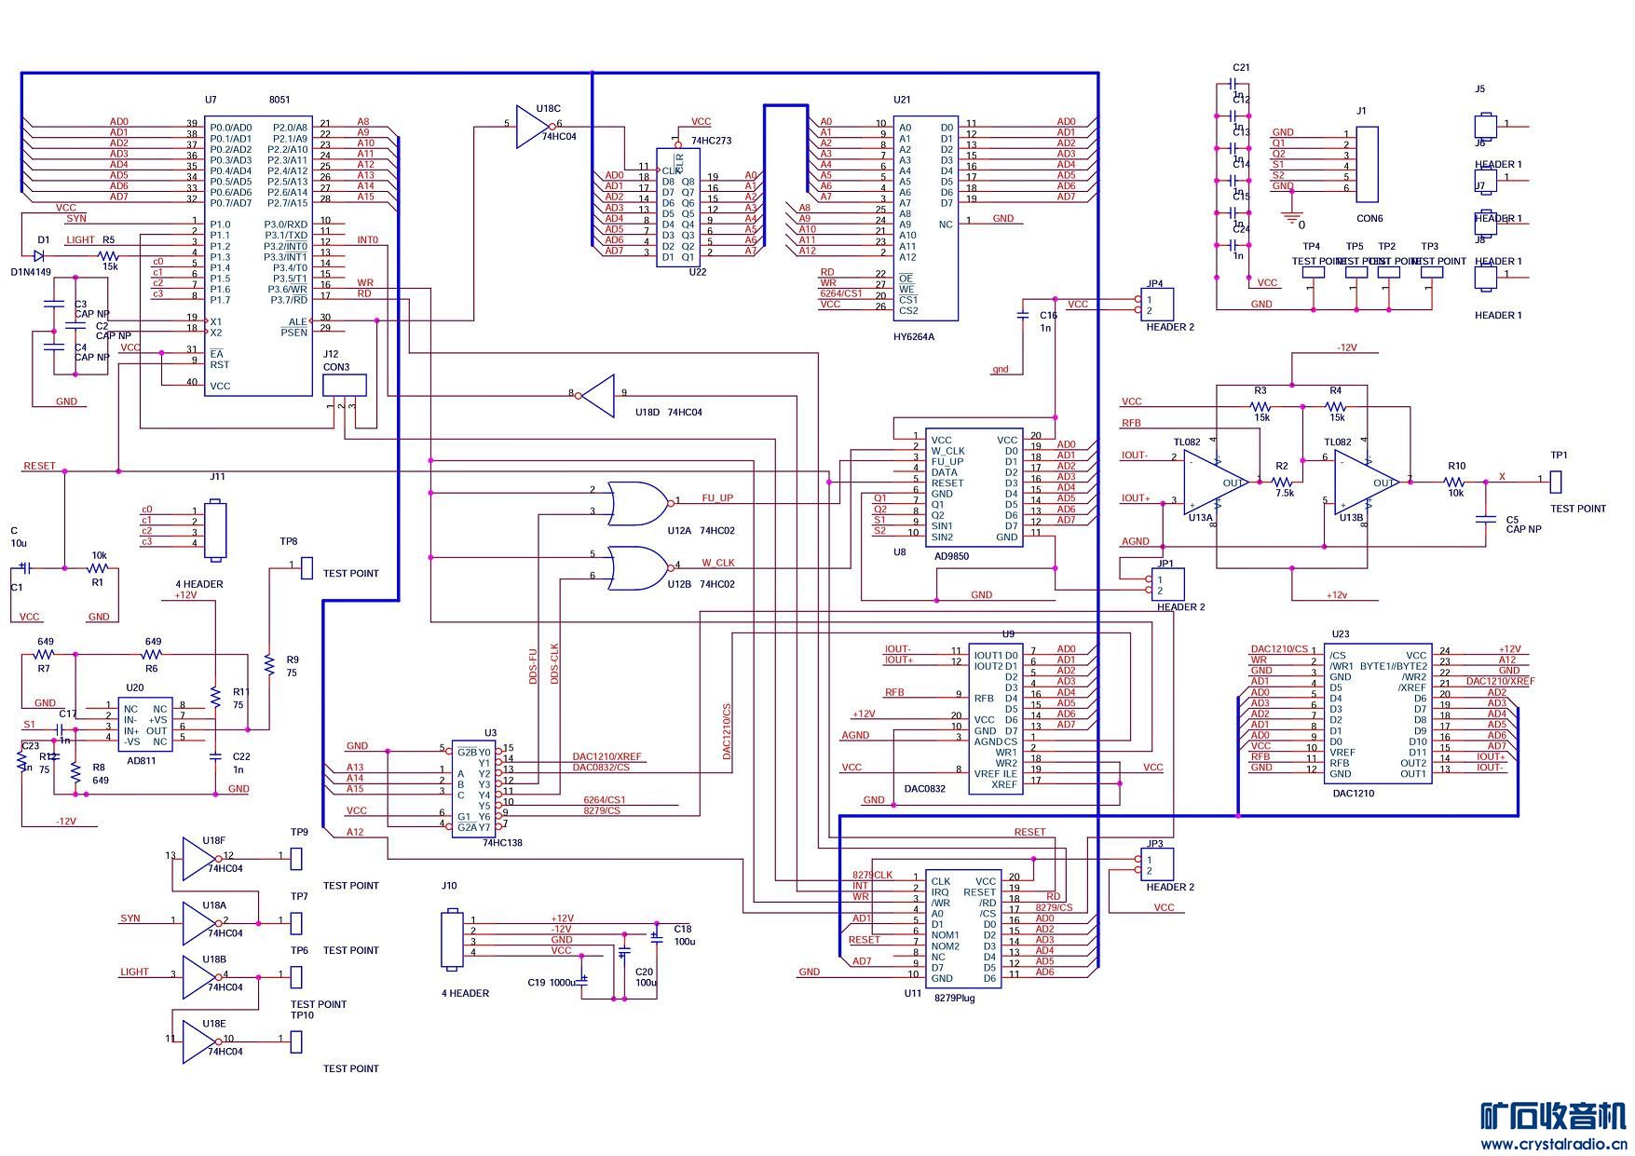Screen dimensions: 1635x1156
Task: Click the 'AGND' label left of U13A
Action: coord(1135,541)
